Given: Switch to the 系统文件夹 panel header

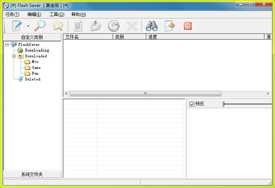Looking at the screenshot, I should [32, 174].
